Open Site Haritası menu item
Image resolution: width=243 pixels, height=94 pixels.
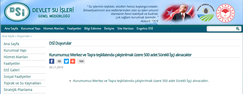click(125, 28)
